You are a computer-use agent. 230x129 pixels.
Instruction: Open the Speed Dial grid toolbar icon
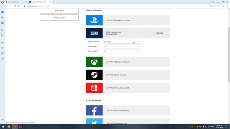(x=19, y=6)
